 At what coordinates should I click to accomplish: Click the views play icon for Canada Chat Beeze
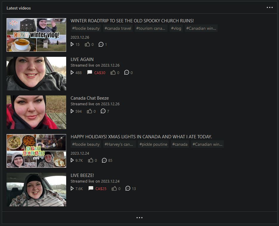pos(72,111)
